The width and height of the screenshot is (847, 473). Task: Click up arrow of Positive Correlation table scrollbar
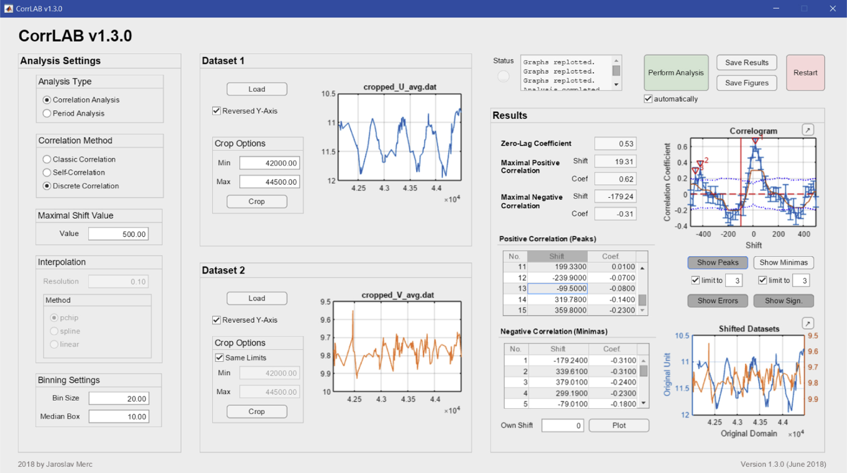(x=642, y=268)
